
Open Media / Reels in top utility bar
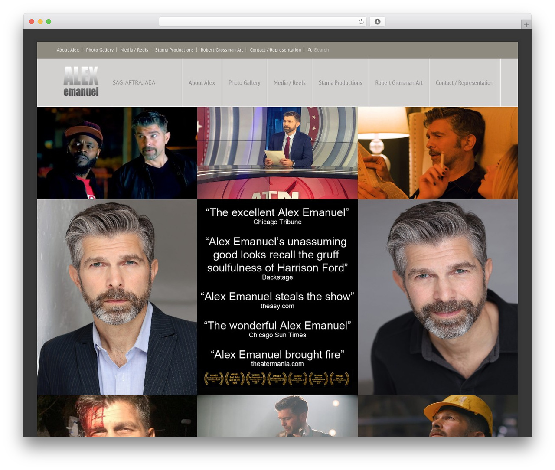[134, 50]
